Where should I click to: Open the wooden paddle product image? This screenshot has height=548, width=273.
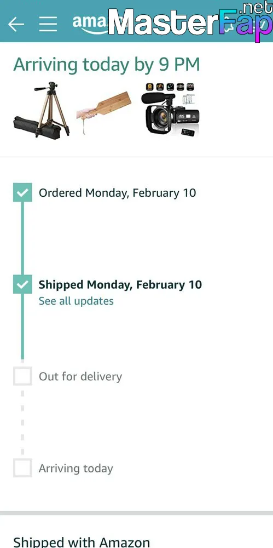click(x=104, y=109)
